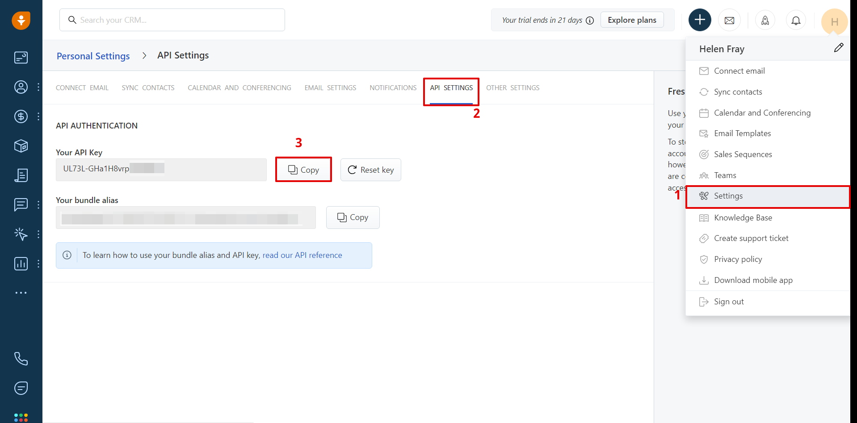857x423 pixels.
Task: Go to Personal Settings breadcrumb link
Action: click(x=93, y=56)
